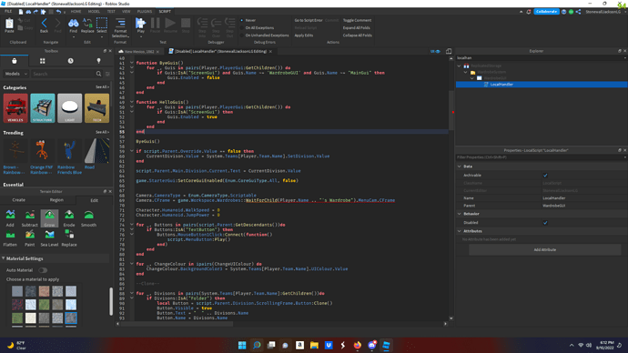Toggle the Auto Material switch
The height and width of the screenshot is (353, 628).
[43, 270]
